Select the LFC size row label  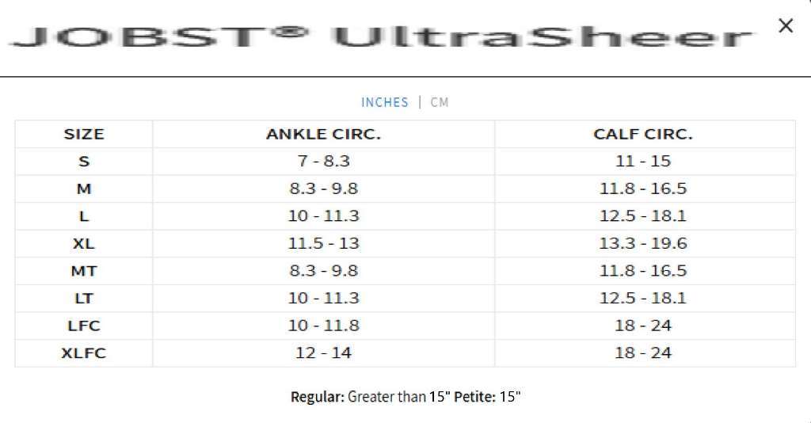click(x=84, y=326)
